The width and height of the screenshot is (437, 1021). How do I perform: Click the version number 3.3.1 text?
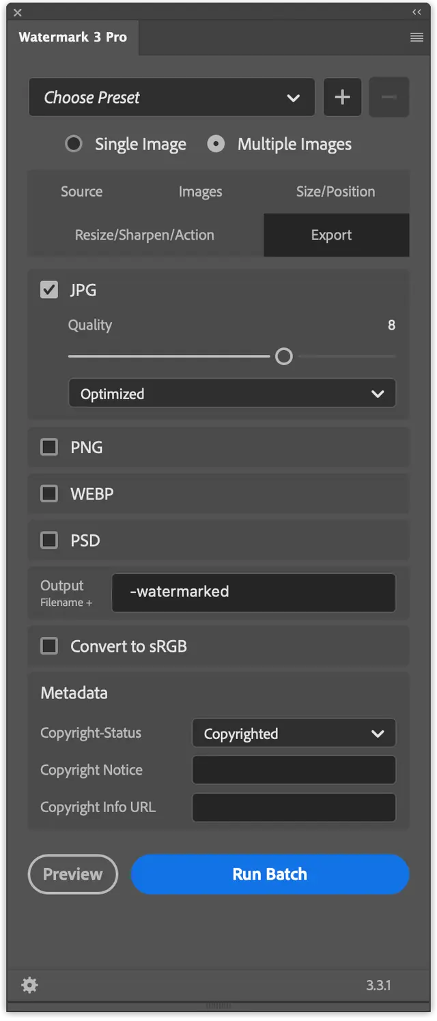tap(378, 986)
